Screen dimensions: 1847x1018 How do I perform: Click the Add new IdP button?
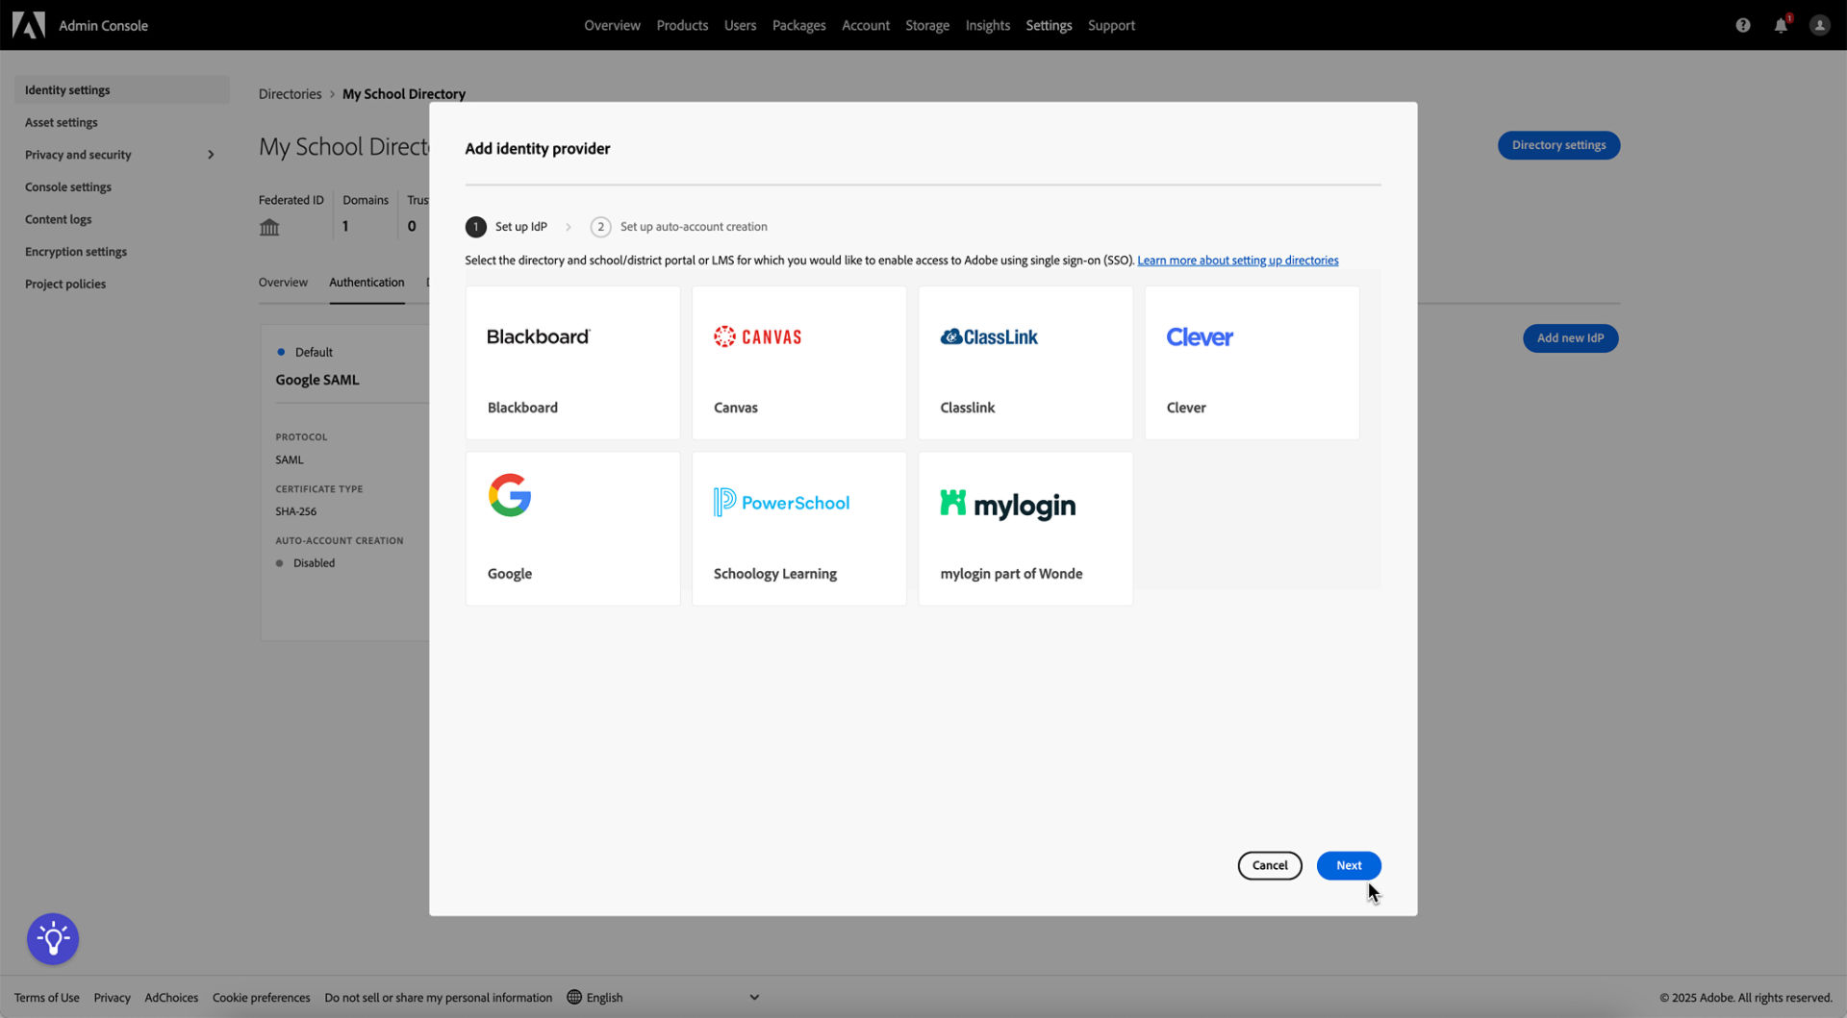point(1570,338)
